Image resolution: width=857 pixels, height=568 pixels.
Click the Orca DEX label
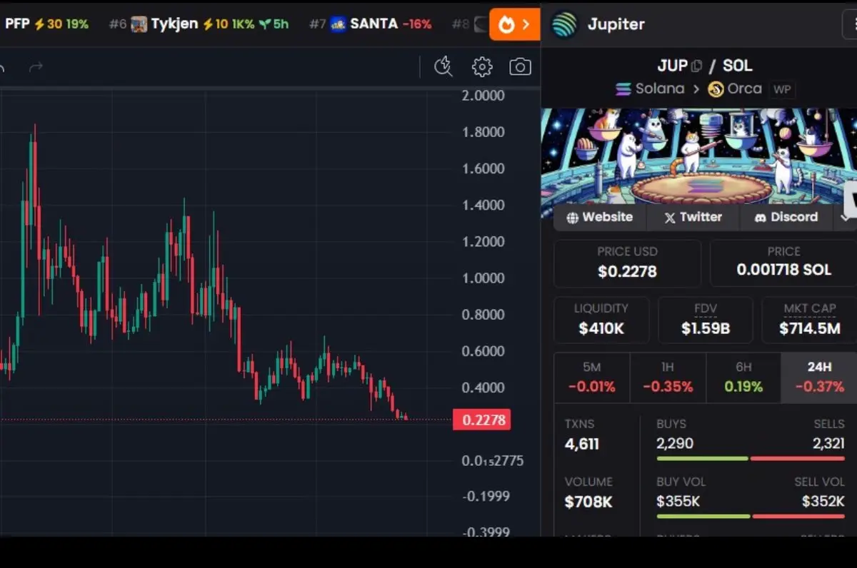[x=745, y=89]
